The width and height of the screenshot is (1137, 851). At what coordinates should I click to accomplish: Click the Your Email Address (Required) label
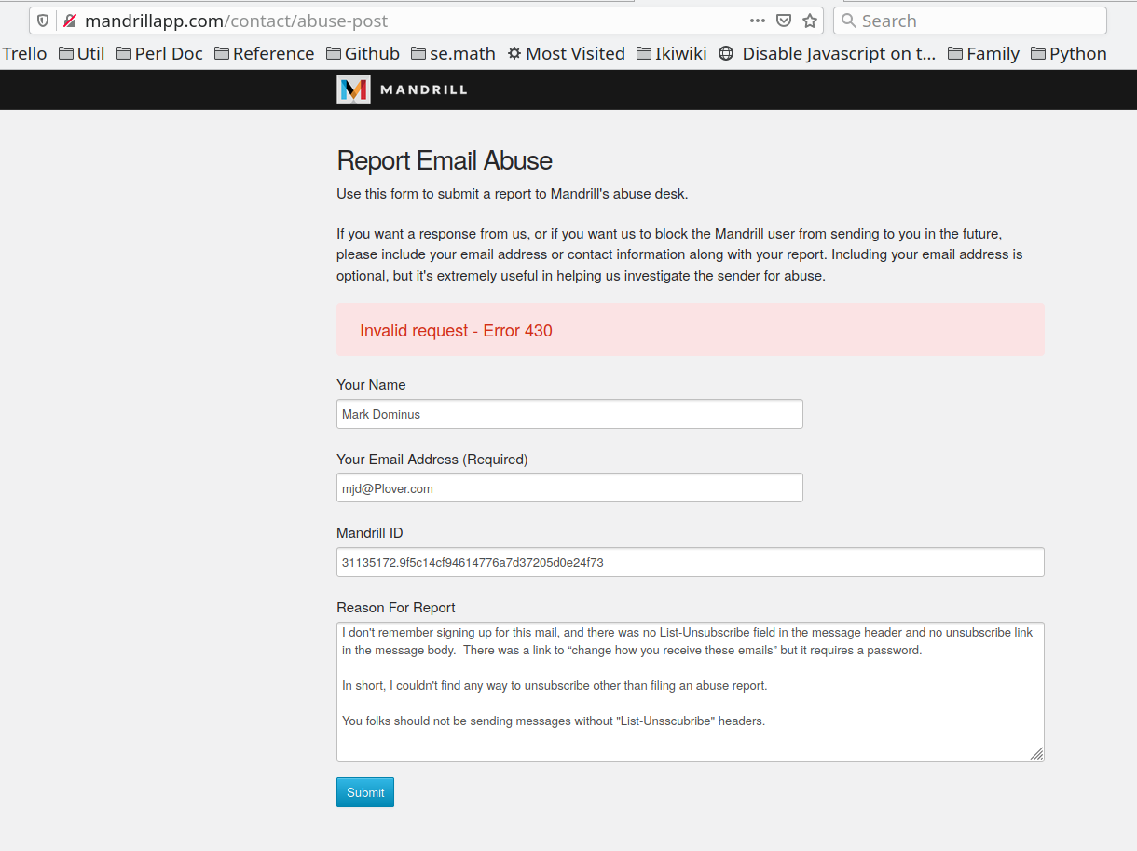pos(432,459)
